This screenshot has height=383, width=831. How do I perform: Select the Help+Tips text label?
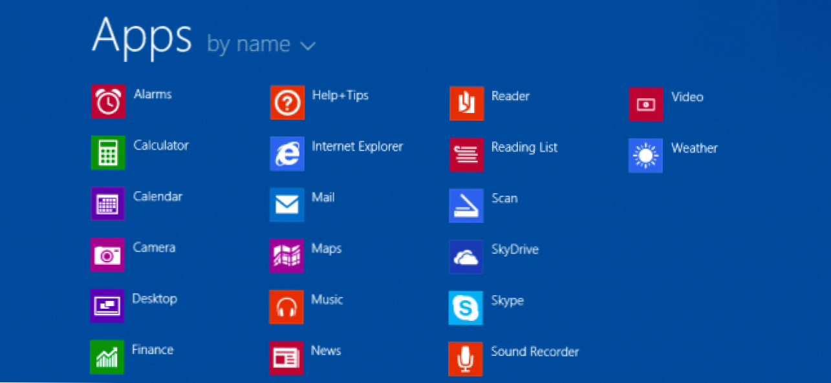(340, 96)
